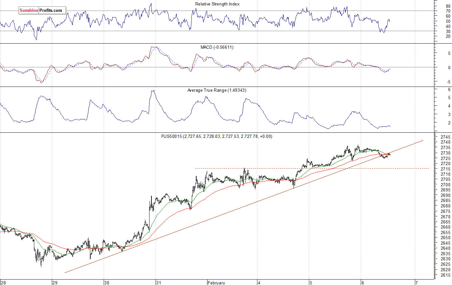Click the MACD -5 scale label
The height and width of the screenshot is (285, 452).
[x=449, y=82]
